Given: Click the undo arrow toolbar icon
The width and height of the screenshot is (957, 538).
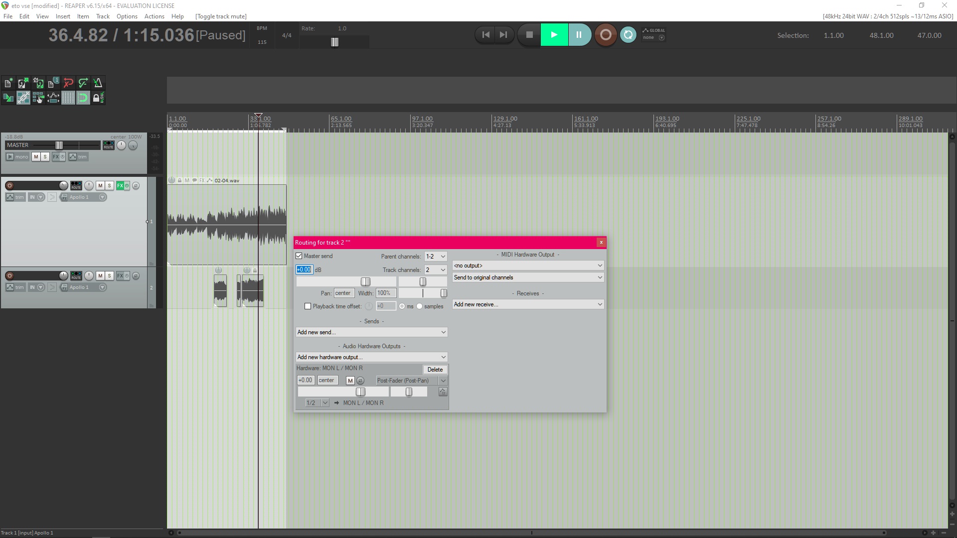Looking at the screenshot, I should click(x=68, y=83).
